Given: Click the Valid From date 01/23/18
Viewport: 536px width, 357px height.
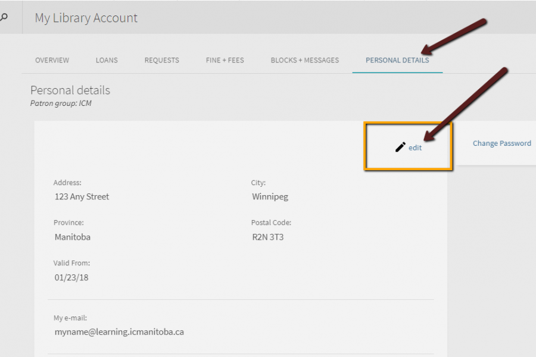Looking at the screenshot, I should point(71,277).
